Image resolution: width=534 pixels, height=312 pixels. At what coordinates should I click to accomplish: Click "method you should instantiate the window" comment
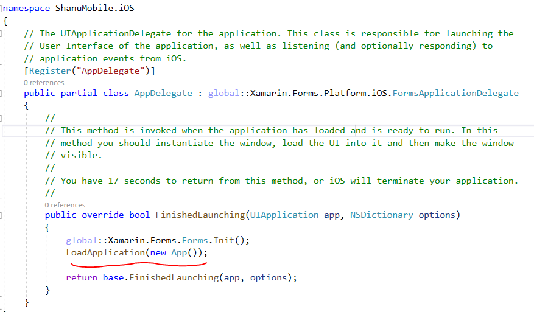point(279,144)
